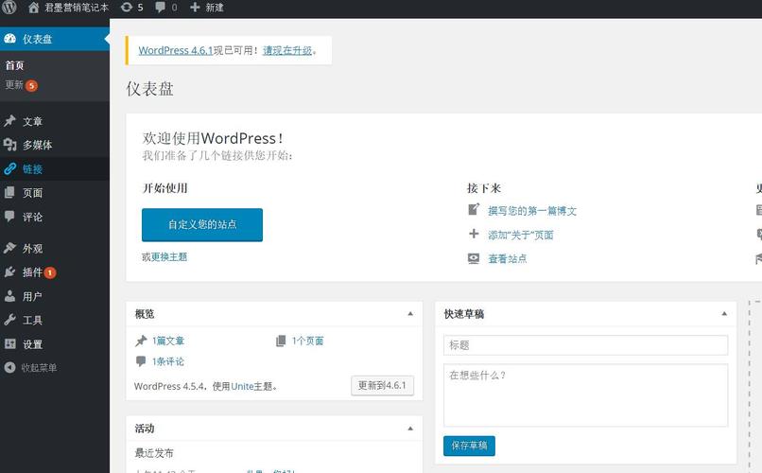Image resolution: width=762 pixels, height=473 pixels.
Task: Open the comments bubble icon in admin bar
Action: click(160, 8)
